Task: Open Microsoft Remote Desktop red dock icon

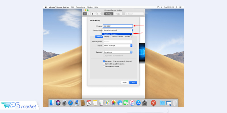Action: click(154, 103)
